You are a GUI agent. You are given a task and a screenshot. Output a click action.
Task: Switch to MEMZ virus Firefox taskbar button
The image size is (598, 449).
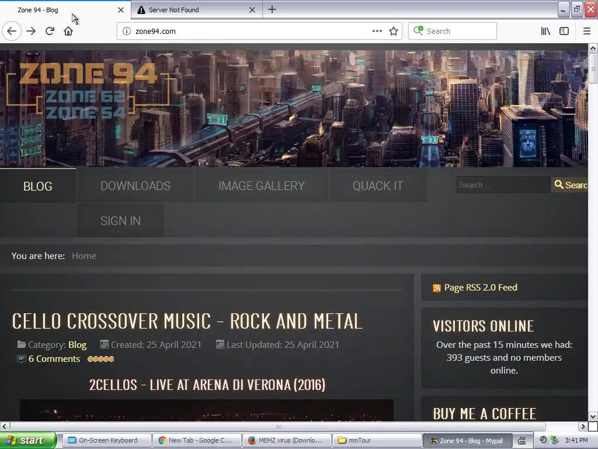(x=287, y=440)
